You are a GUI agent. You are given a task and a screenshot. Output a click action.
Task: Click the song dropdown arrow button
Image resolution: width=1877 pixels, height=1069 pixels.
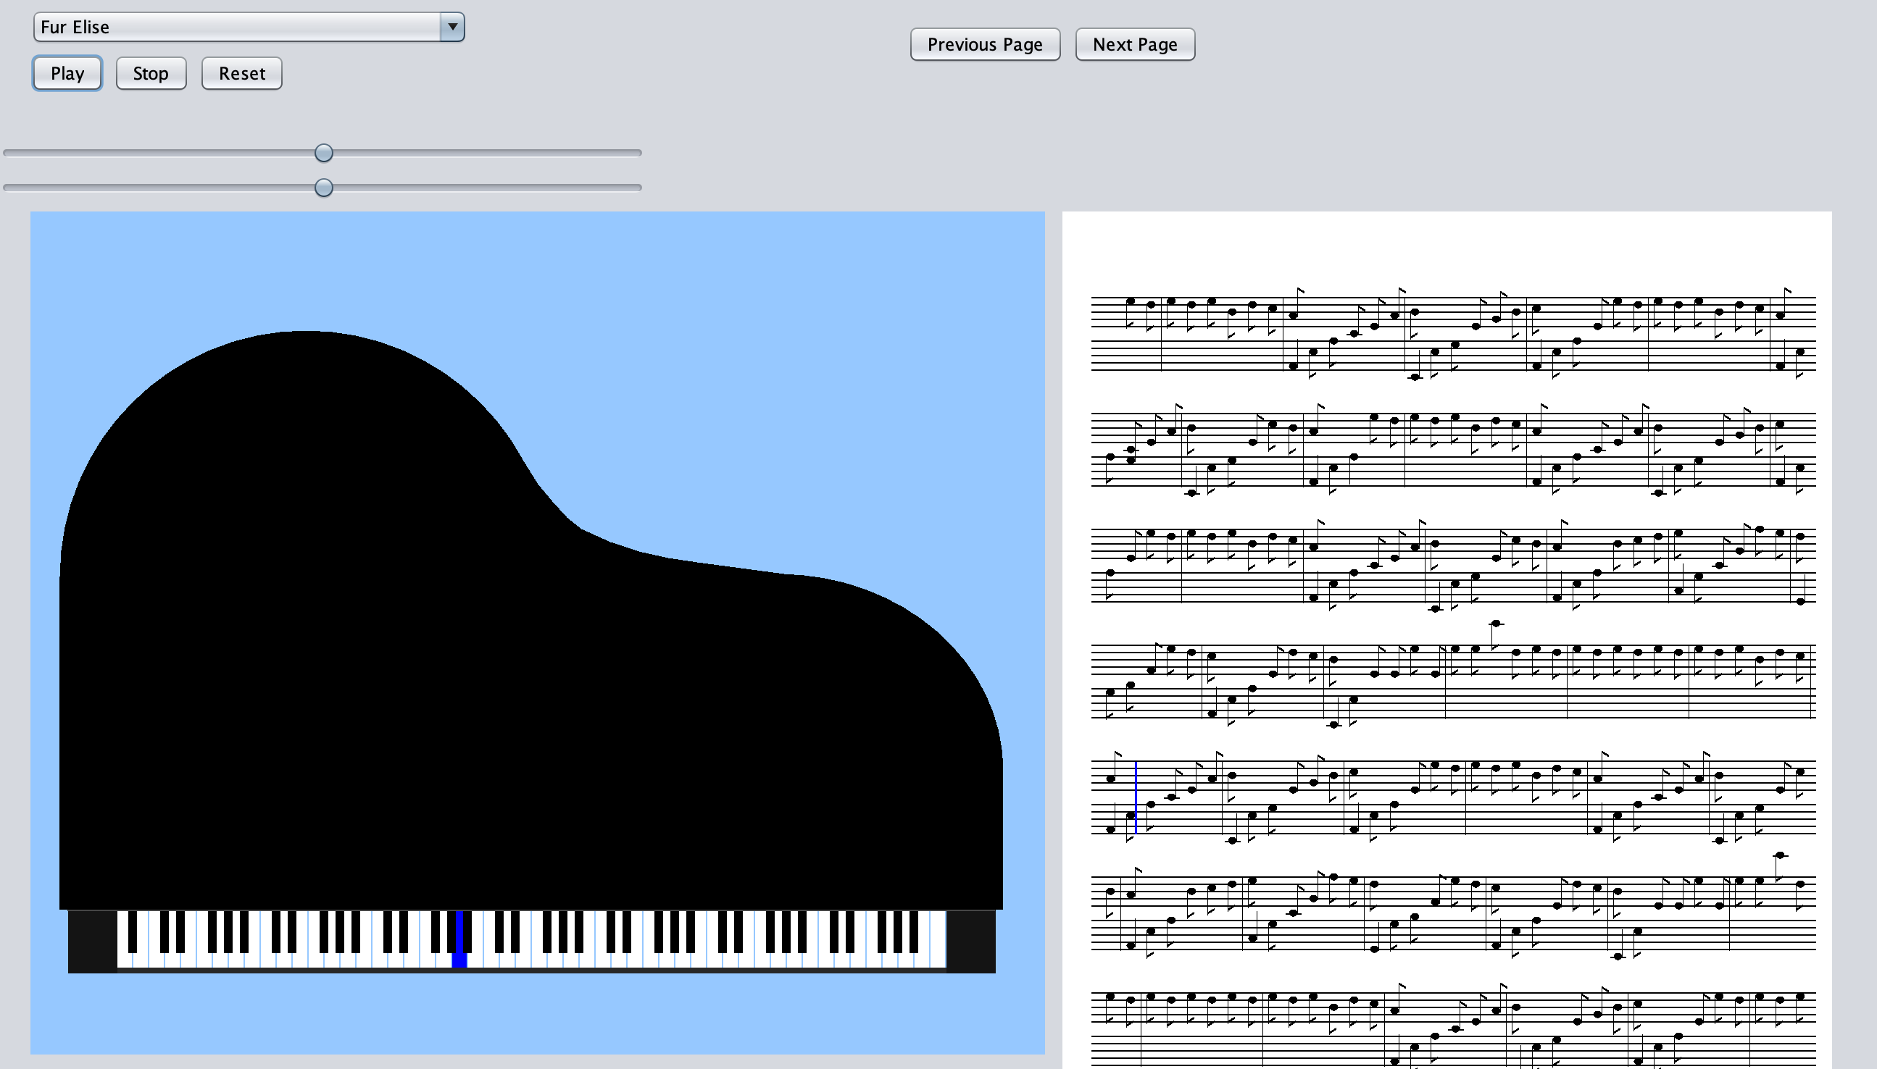click(x=452, y=28)
